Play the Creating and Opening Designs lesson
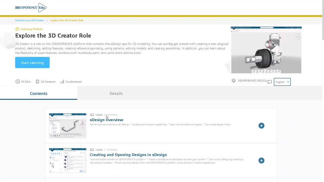 tap(261, 160)
